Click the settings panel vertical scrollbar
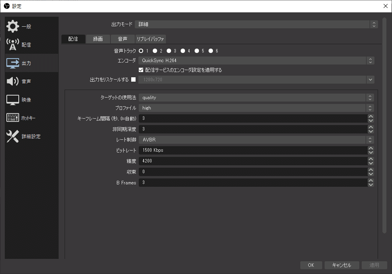This screenshot has height=274, width=392. (384, 125)
